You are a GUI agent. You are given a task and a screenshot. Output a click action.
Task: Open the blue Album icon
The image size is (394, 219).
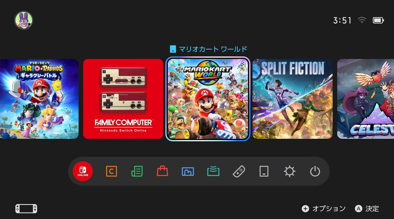(188, 172)
